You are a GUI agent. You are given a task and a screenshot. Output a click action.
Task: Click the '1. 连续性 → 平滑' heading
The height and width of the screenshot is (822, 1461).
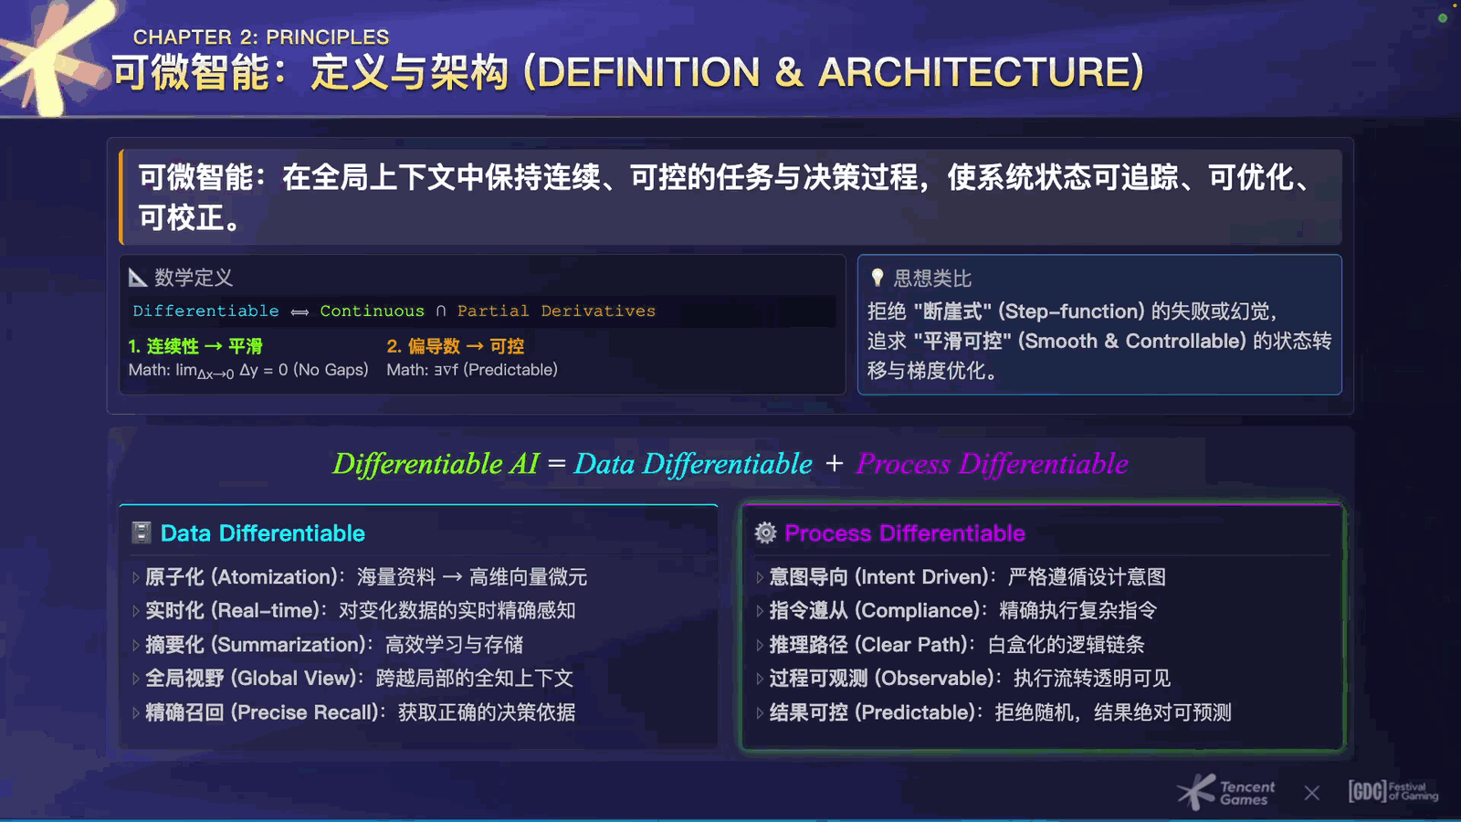click(195, 346)
